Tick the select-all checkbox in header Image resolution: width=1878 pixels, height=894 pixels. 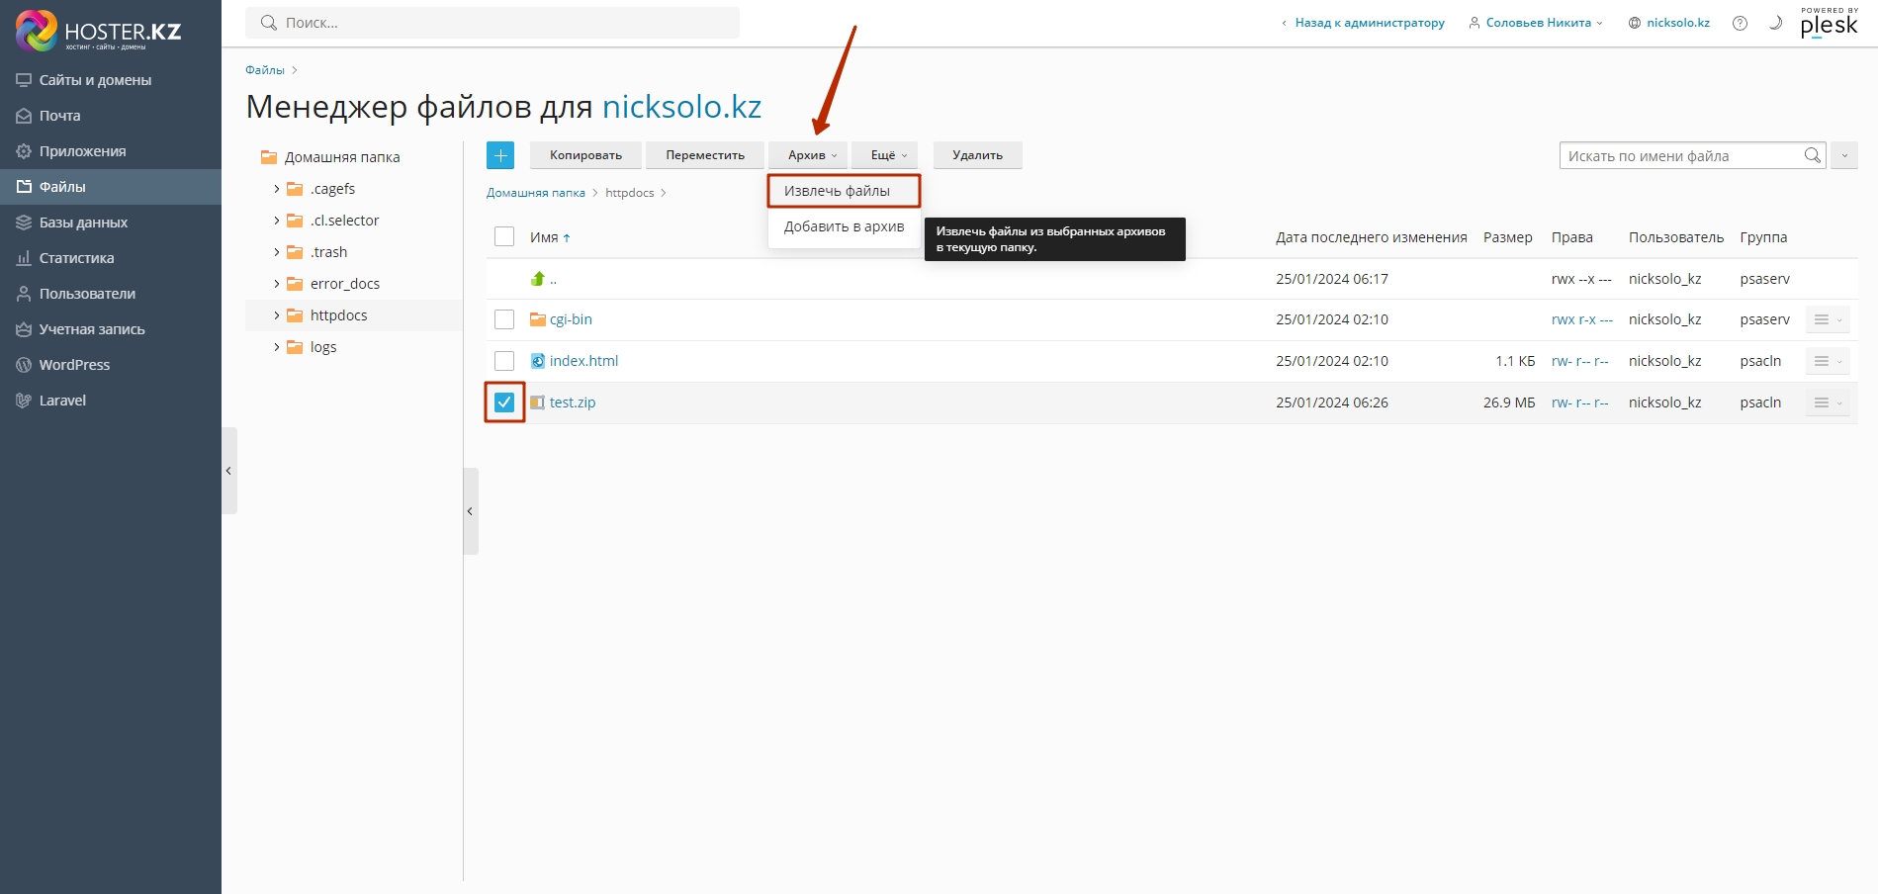pyautogui.click(x=504, y=236)
